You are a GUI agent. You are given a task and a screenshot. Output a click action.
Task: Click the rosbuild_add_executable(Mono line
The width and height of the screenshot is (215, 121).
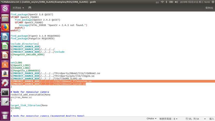(x=30, y=95)
